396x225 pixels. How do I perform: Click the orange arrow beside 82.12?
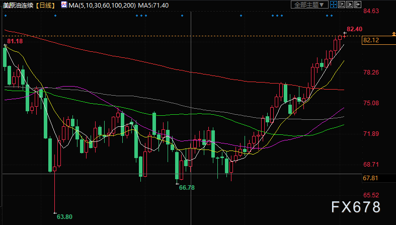pyautogui.click(x=393, y=34)
